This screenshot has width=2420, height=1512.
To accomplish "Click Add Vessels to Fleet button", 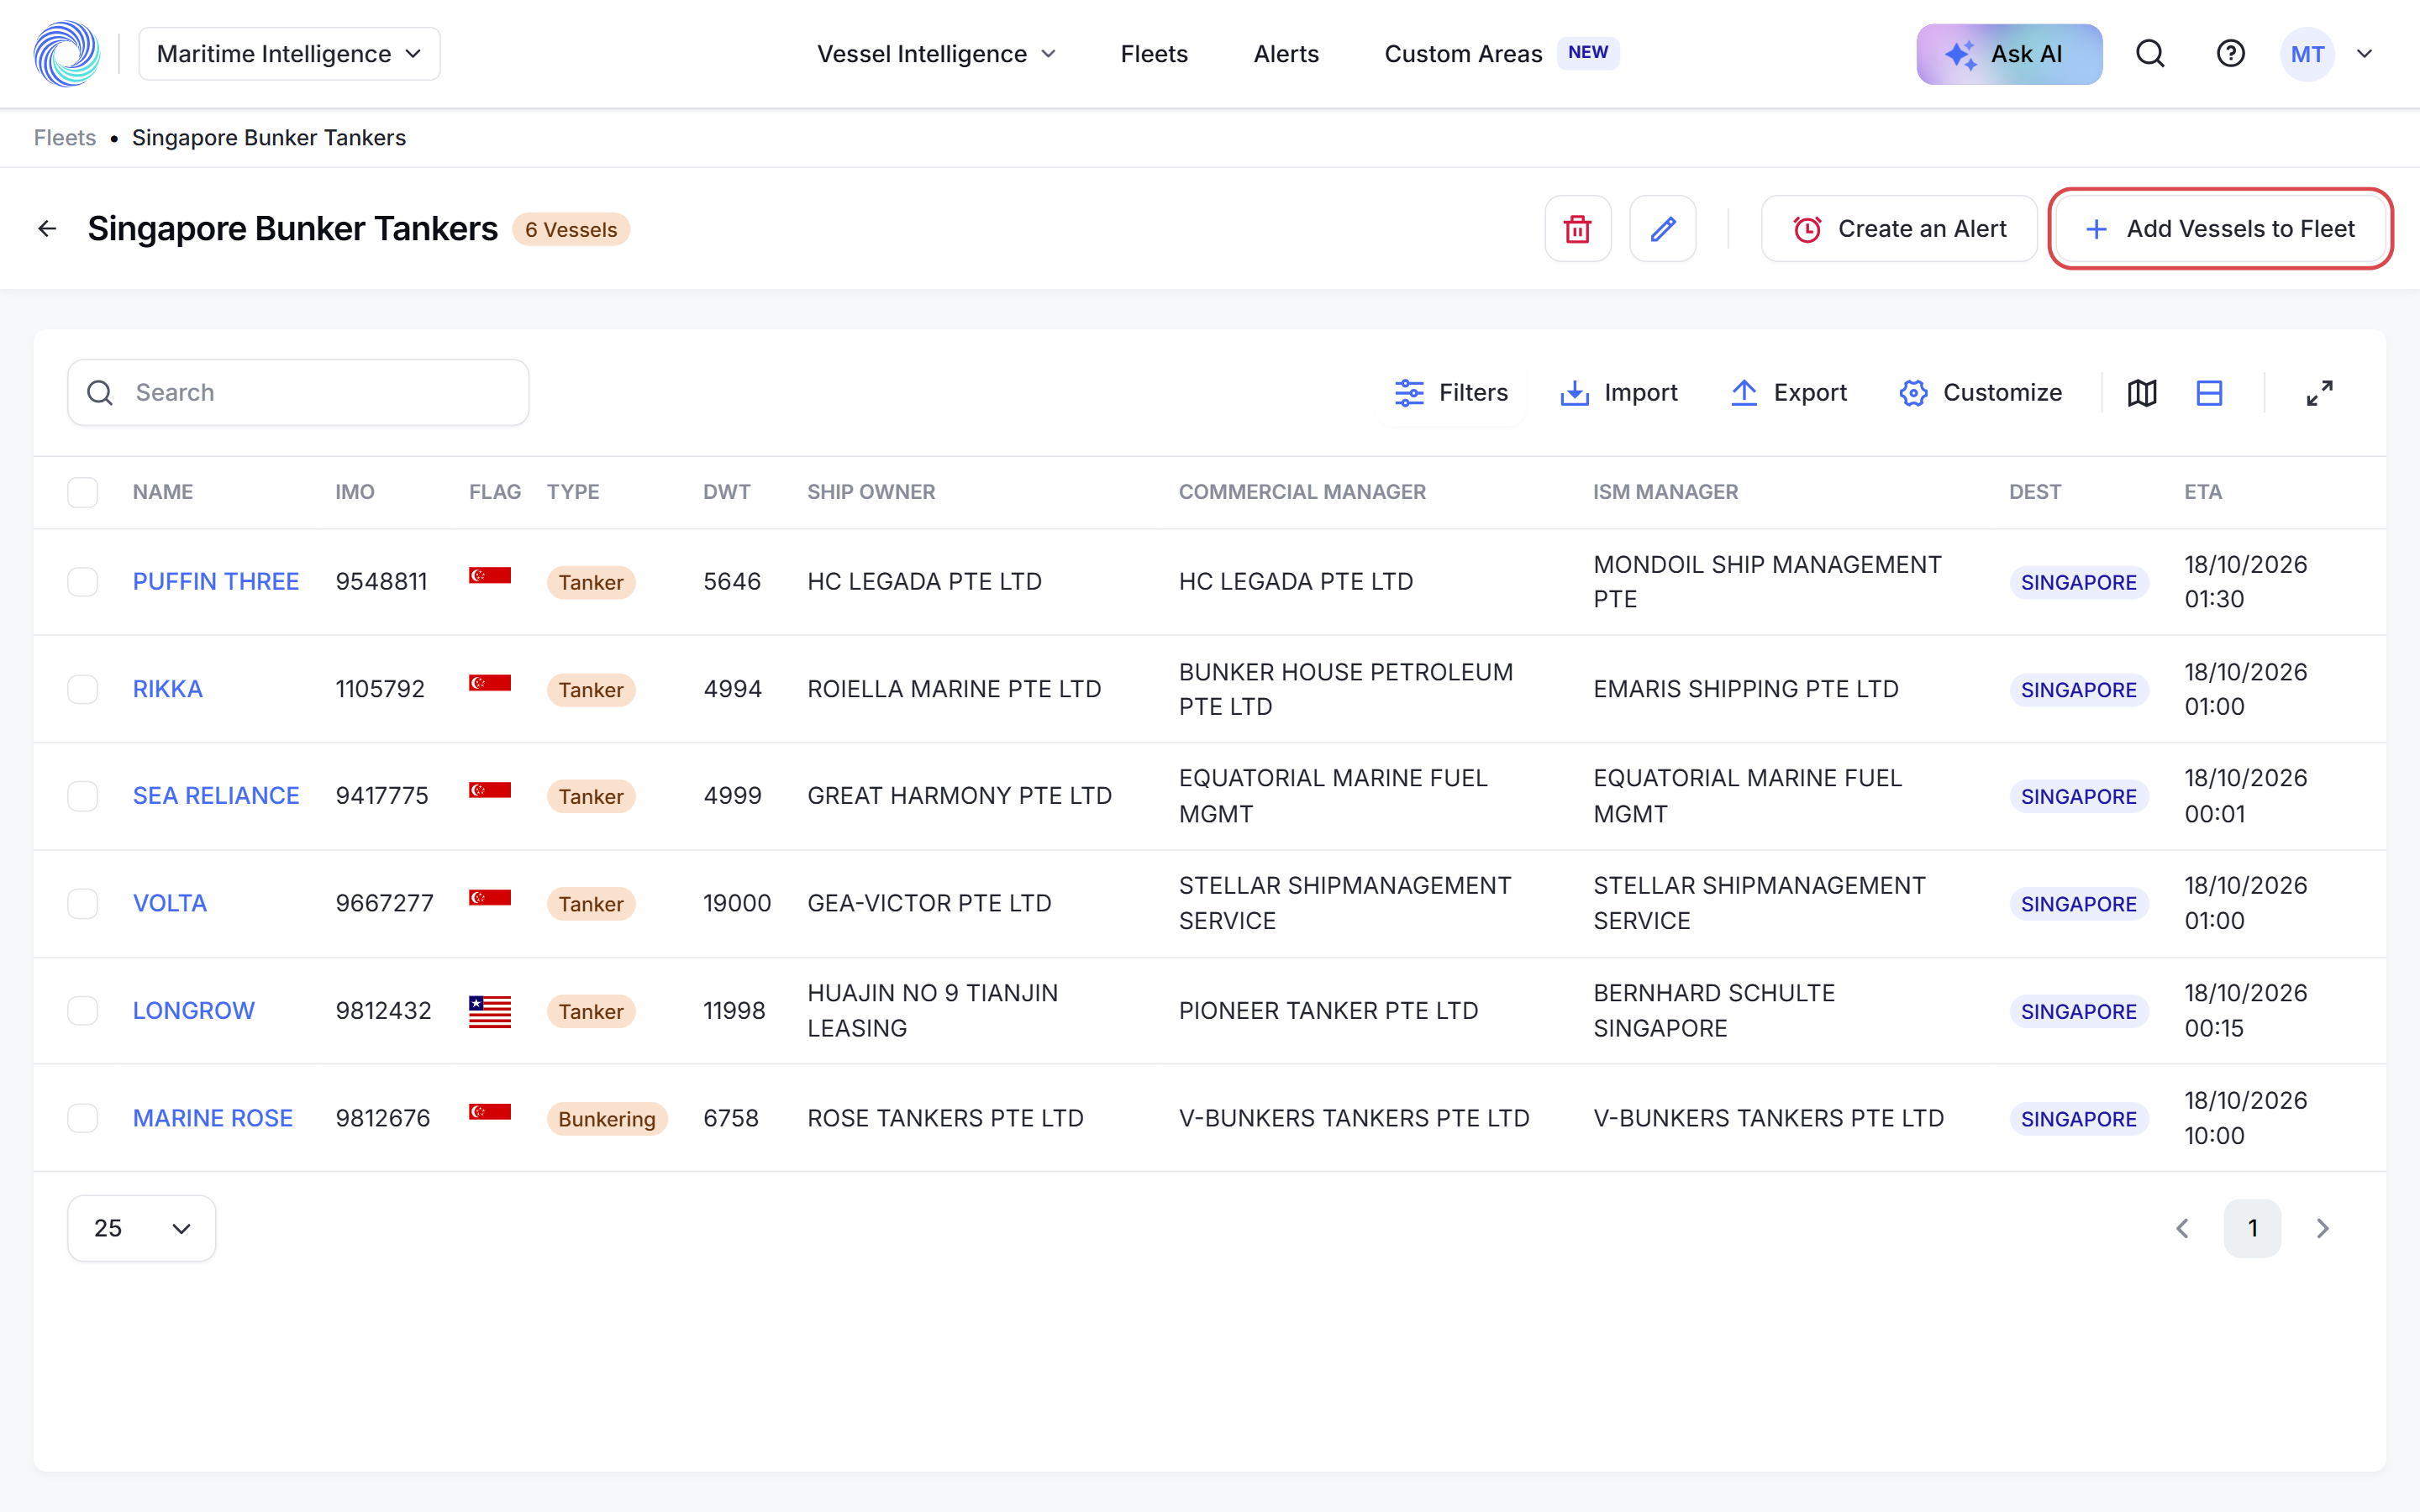I will coord(2220,229).
